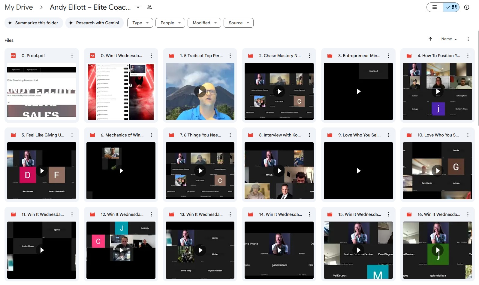This screenshot has height=285, width=479.
Task: Expand the Type filter dropdown
Action: click(140, 23)
